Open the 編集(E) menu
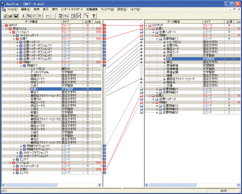The width and height of the screenshot is (242, 194). point(25,9)
